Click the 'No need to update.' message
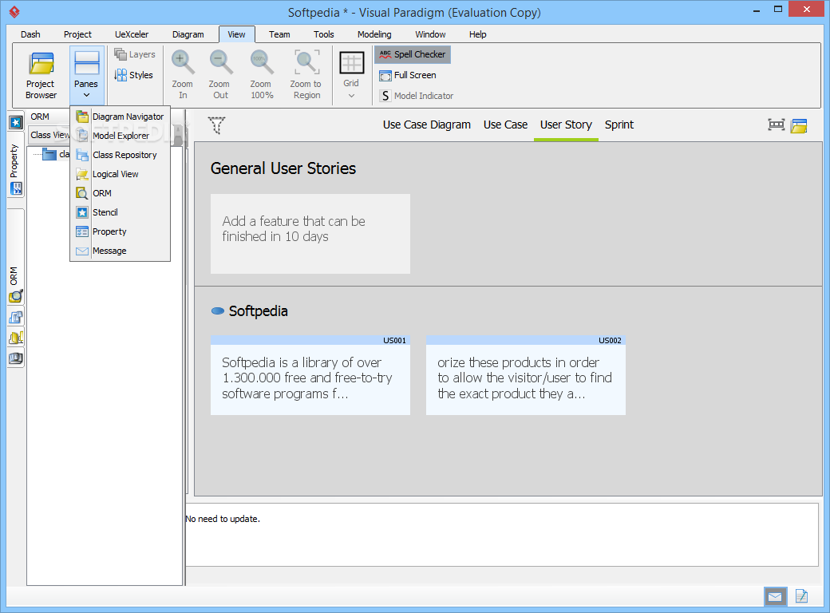 223,519
